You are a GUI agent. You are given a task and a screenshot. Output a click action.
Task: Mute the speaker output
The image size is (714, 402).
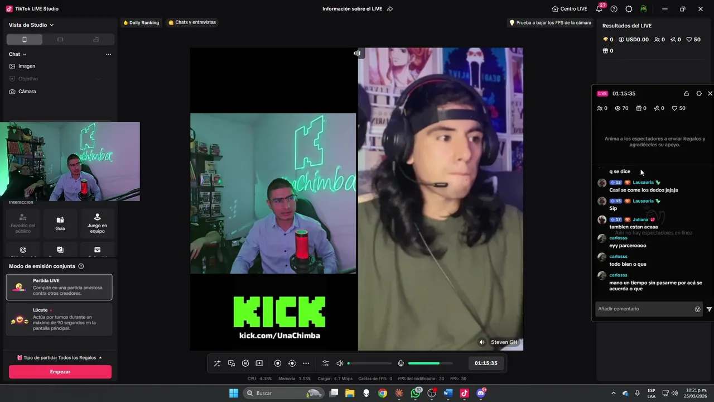pyautogui.click(x=340, y=363)
